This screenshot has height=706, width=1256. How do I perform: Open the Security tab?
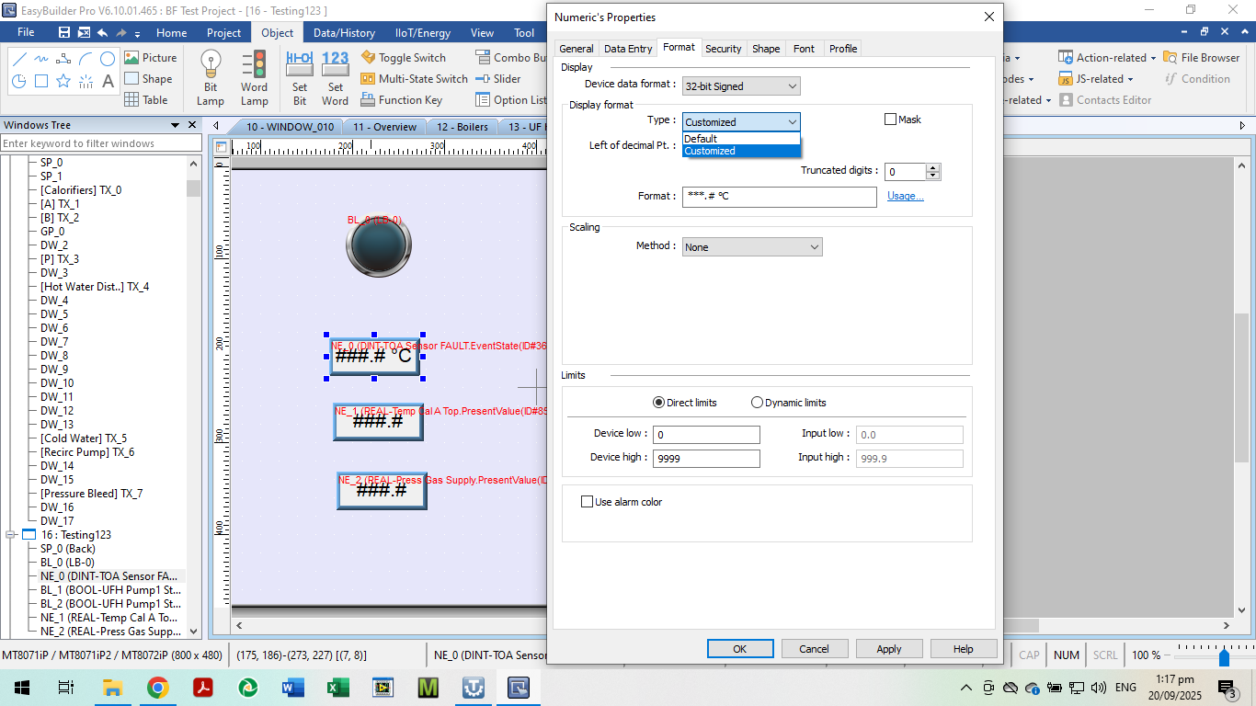[723, 49]
